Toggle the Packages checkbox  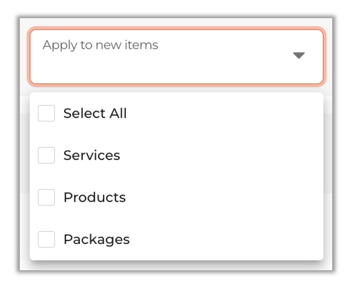(46, 239)
